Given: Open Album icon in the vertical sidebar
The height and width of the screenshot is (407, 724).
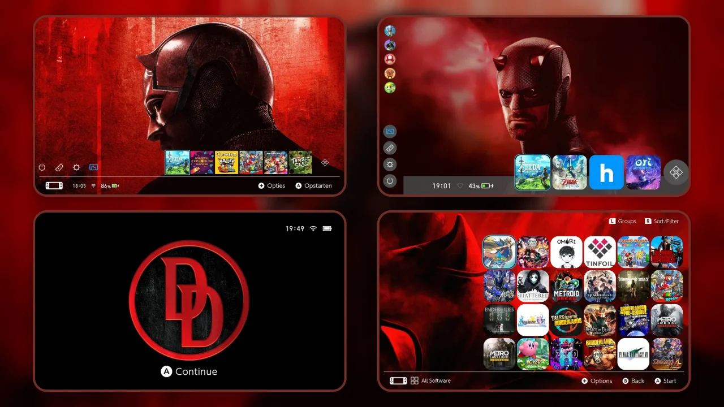Looking at the screenshot, I should [x=390, y=132].
